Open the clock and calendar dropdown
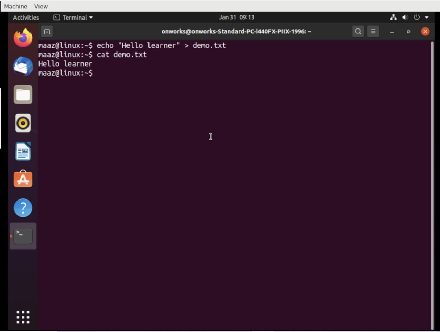This screenshot has width=440, height=332. coord(236,17)
